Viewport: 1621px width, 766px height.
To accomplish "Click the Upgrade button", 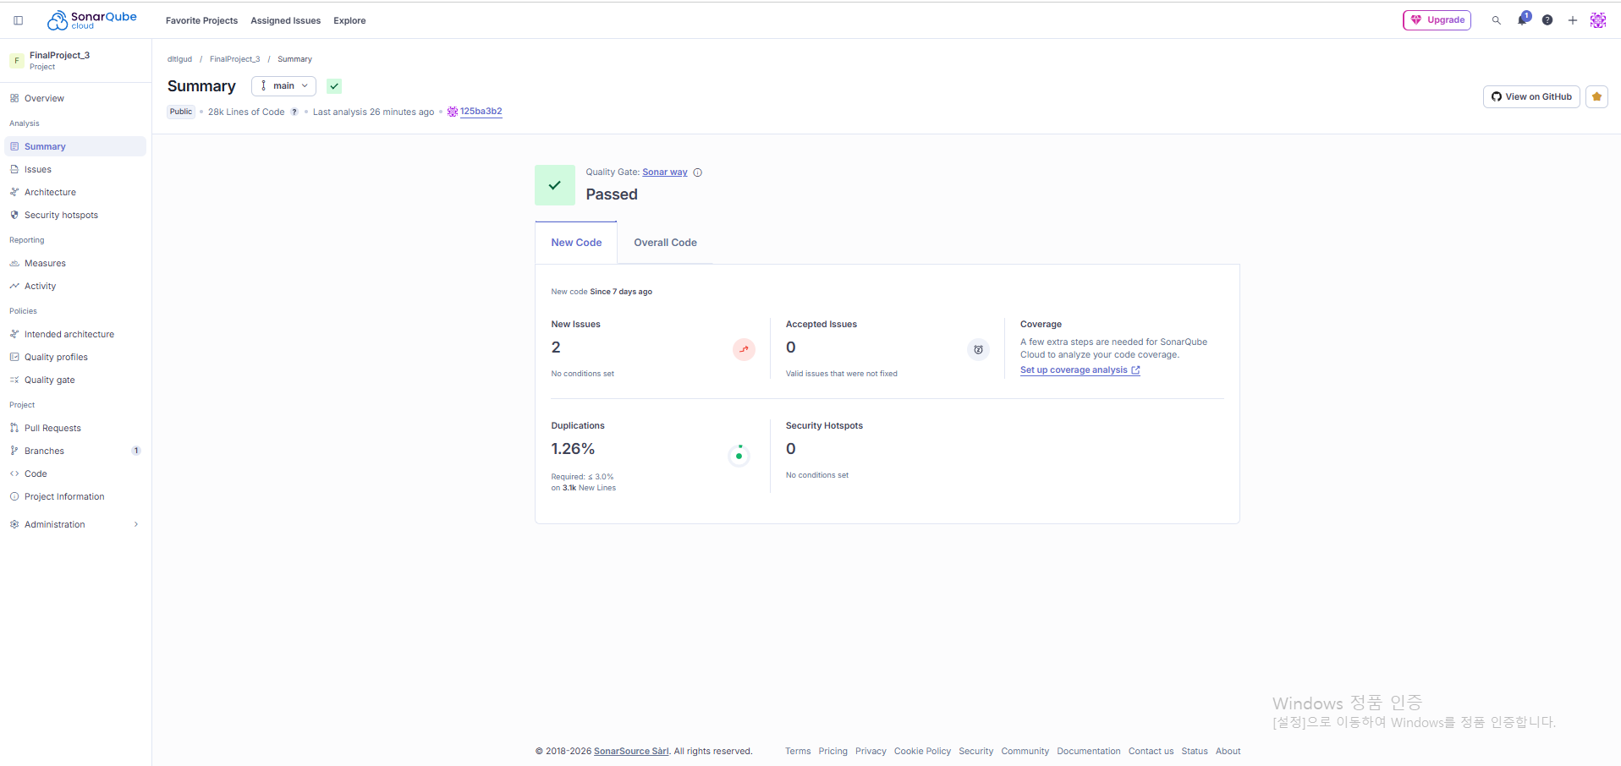I will coord(1437,20).
